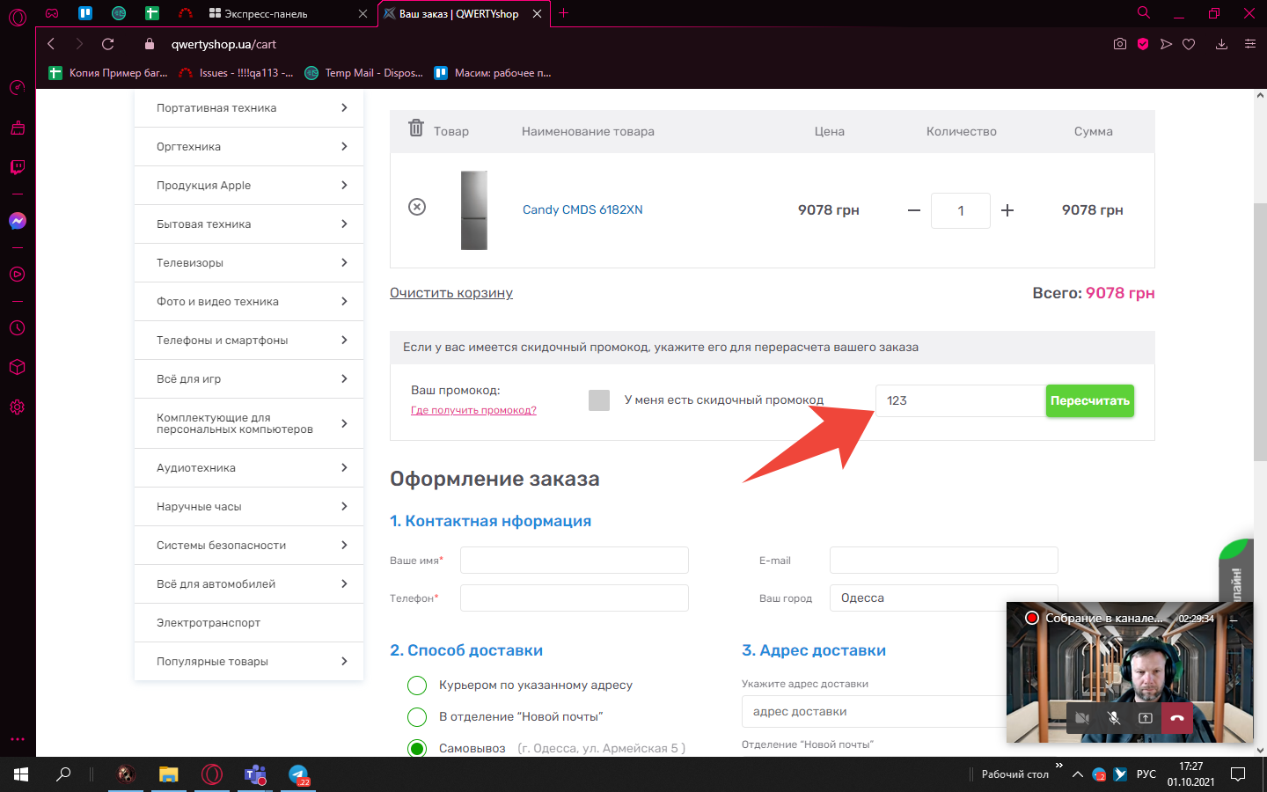Viewport: 1267px width, 792px height.
Task: Select courier delivery to specified address
Action: pos(417,686)
